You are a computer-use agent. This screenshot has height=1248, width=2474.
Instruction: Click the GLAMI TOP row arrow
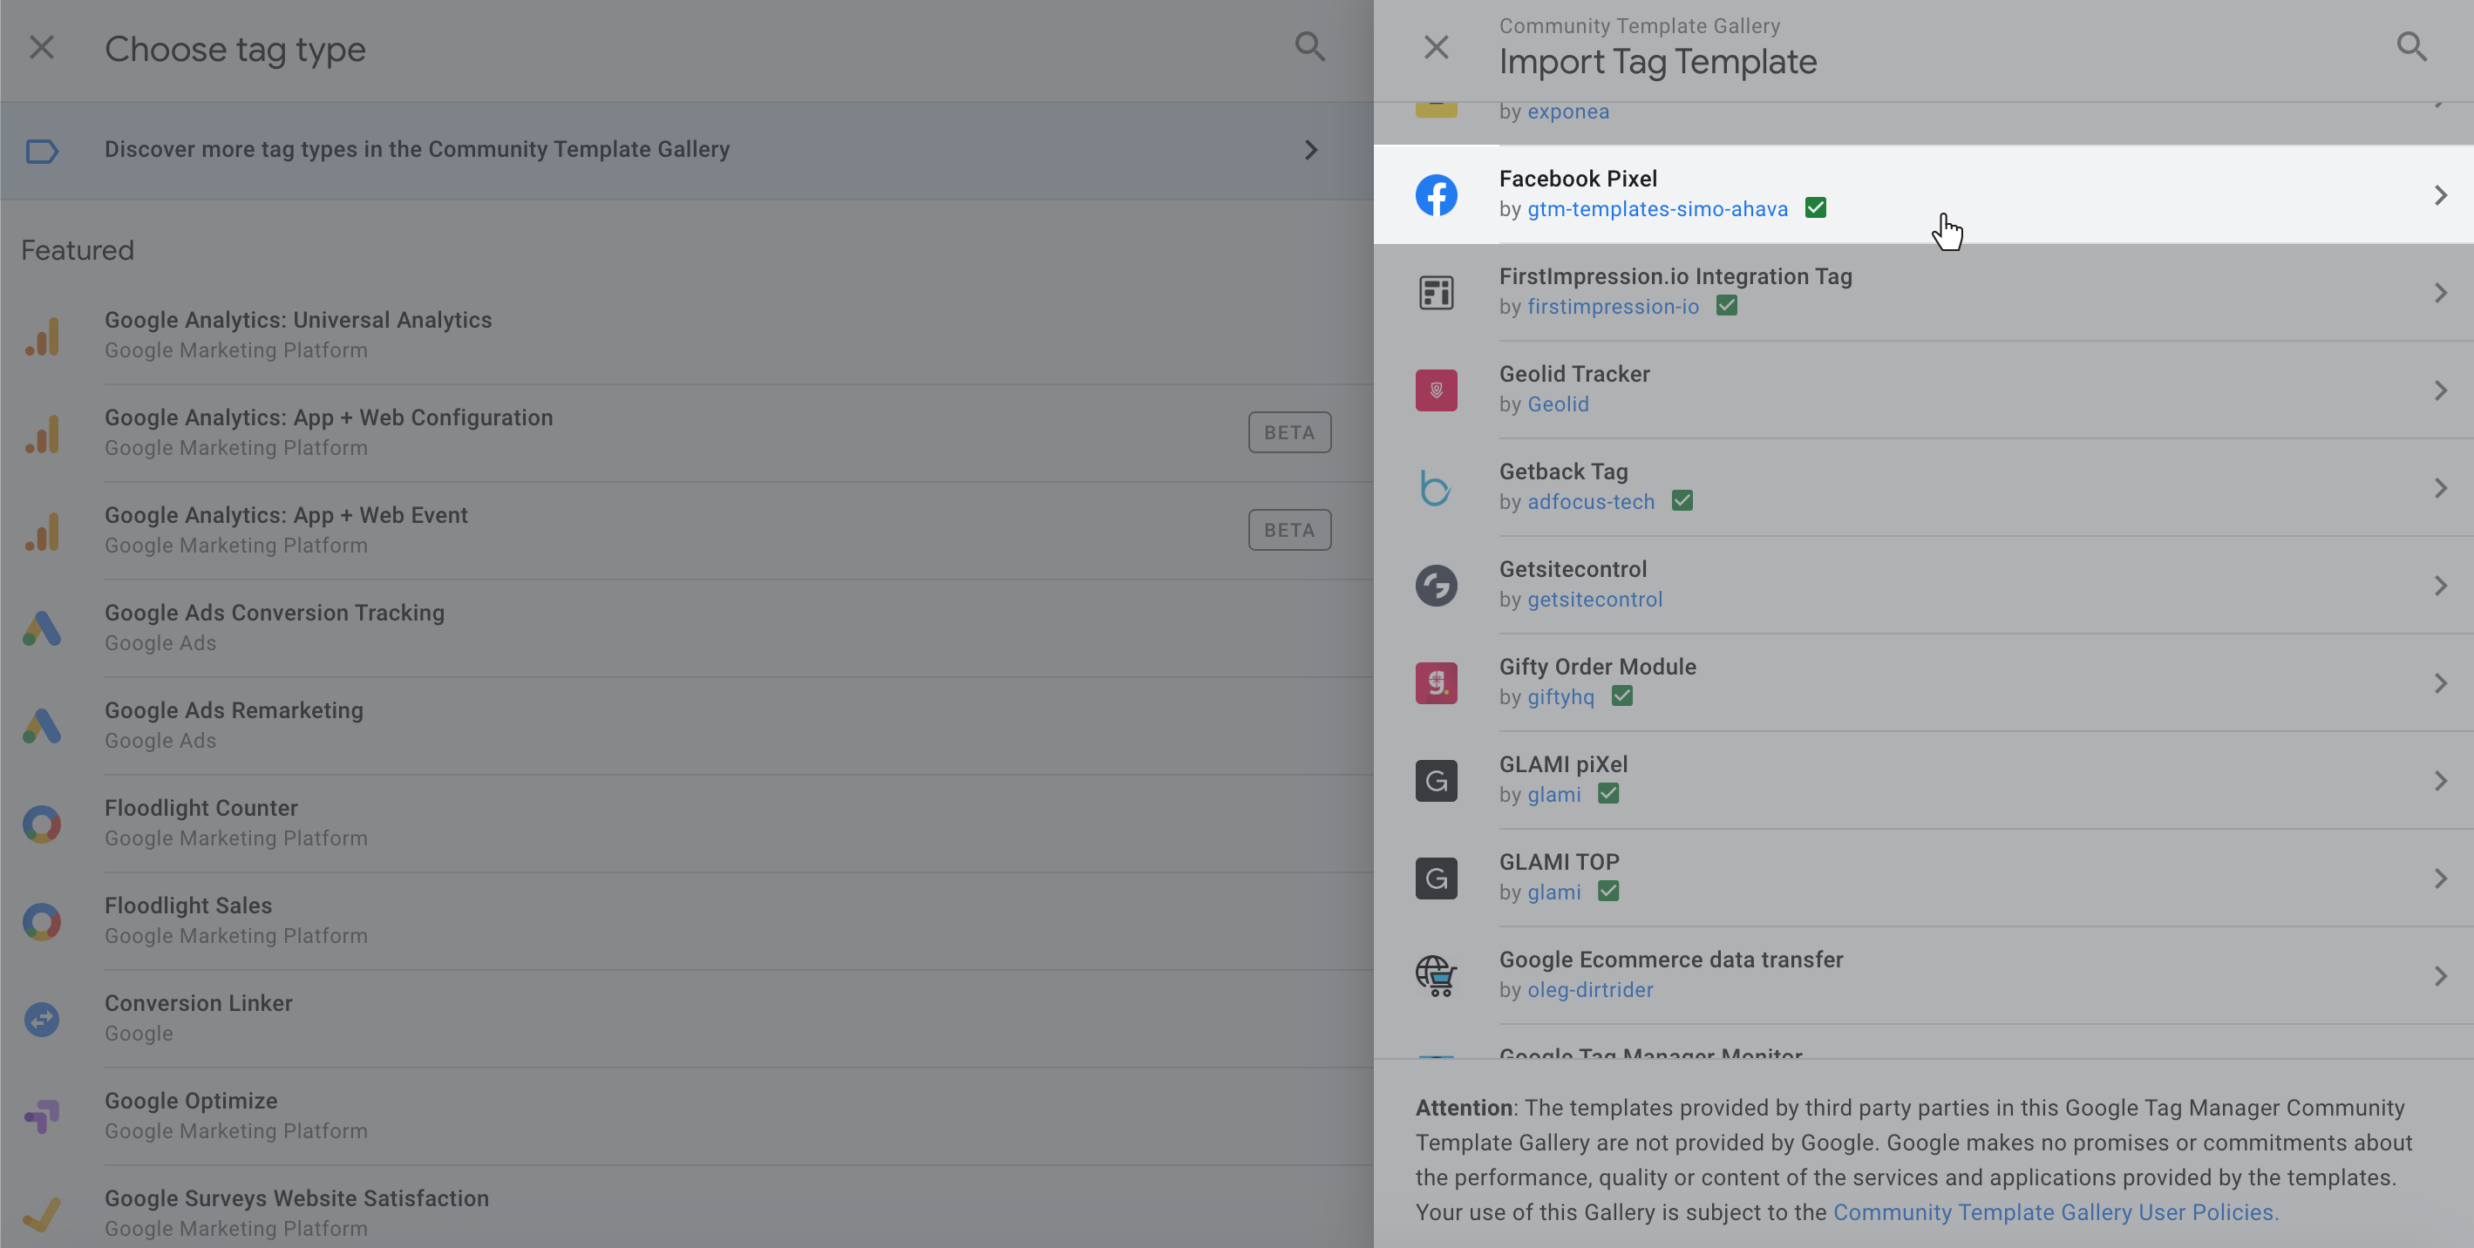[2440, 878]
